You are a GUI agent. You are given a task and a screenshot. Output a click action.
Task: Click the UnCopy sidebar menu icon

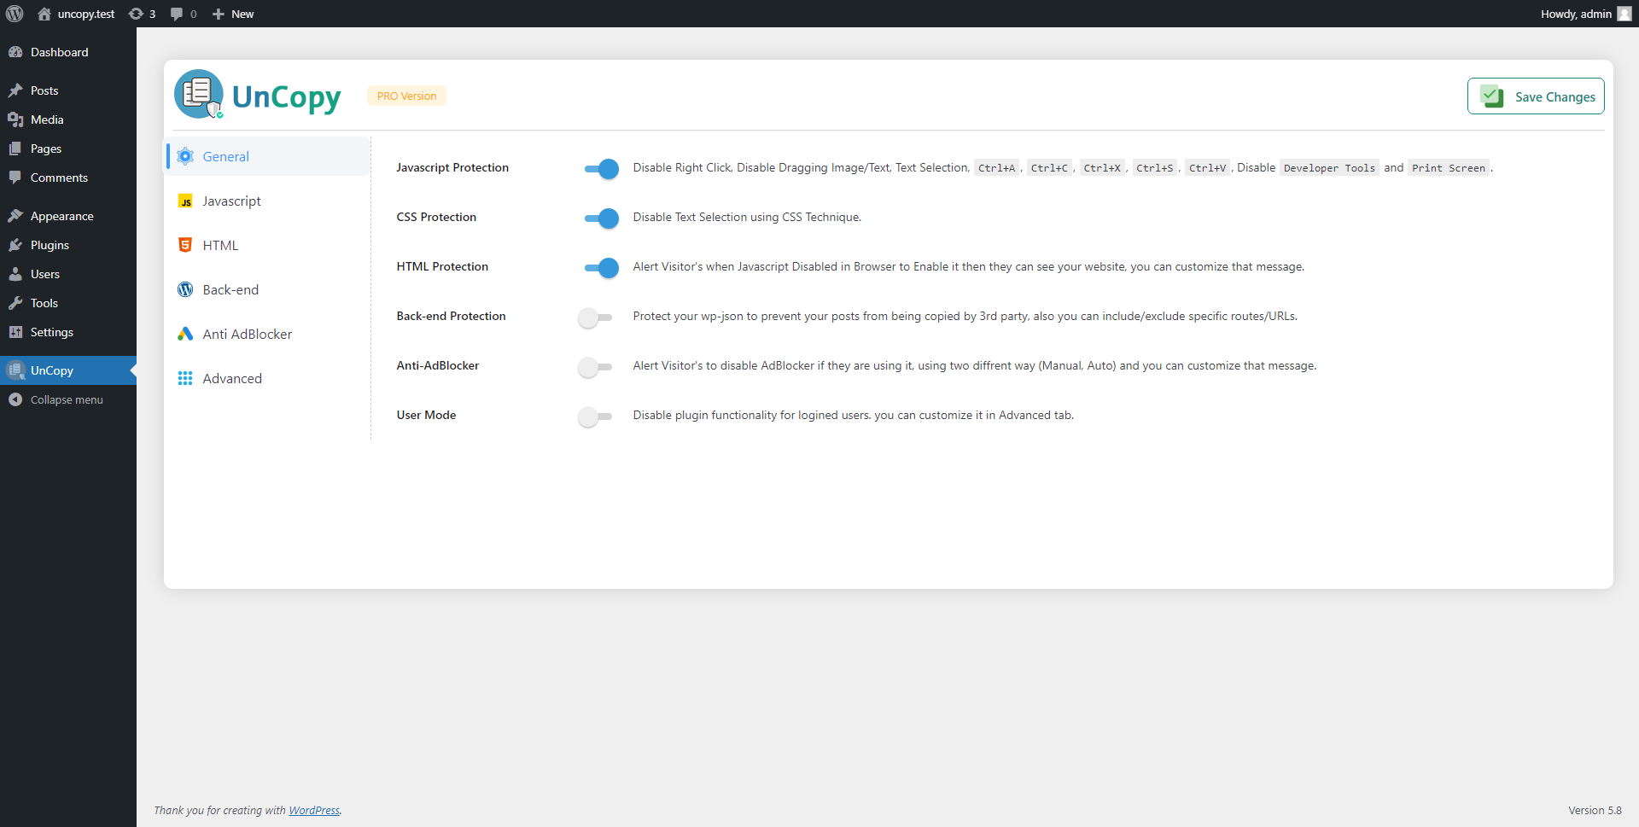point(15,370)
